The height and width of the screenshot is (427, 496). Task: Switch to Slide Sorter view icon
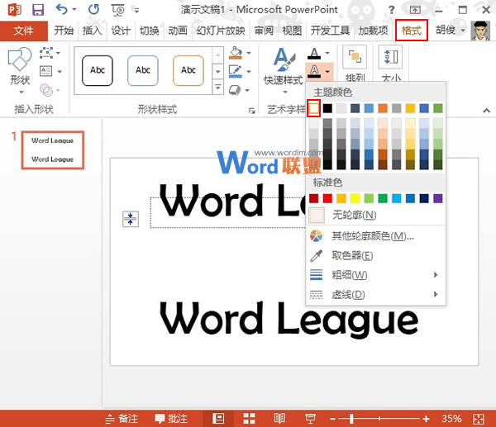click(249, 419)
